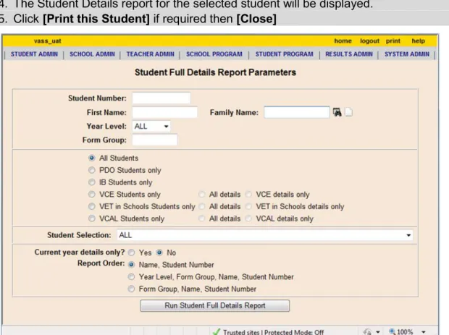Set Current year details only to Yes
This screenshot has height=335, width=449.
(131, 253)
